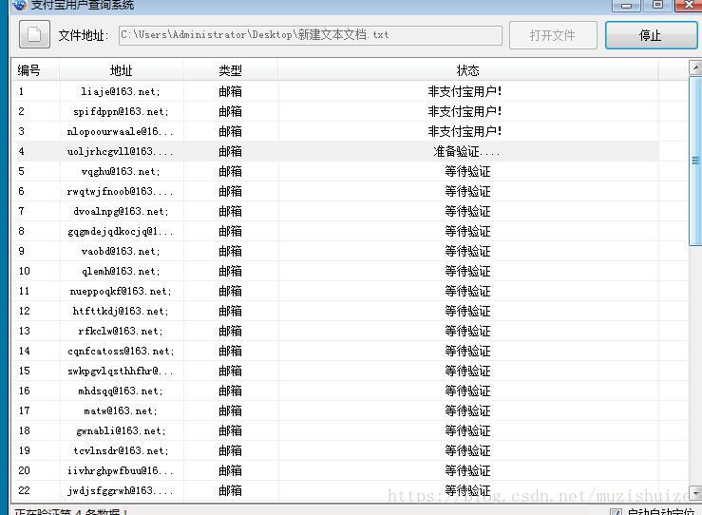Click row number 22 cell
This screenshot has height=515, width=702.
24,490
